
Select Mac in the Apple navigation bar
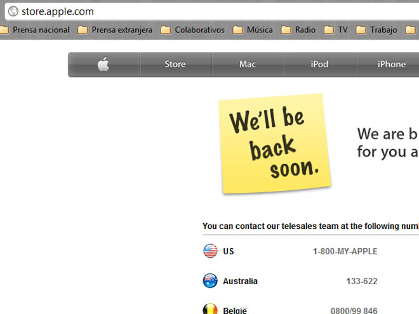(248, 64)
